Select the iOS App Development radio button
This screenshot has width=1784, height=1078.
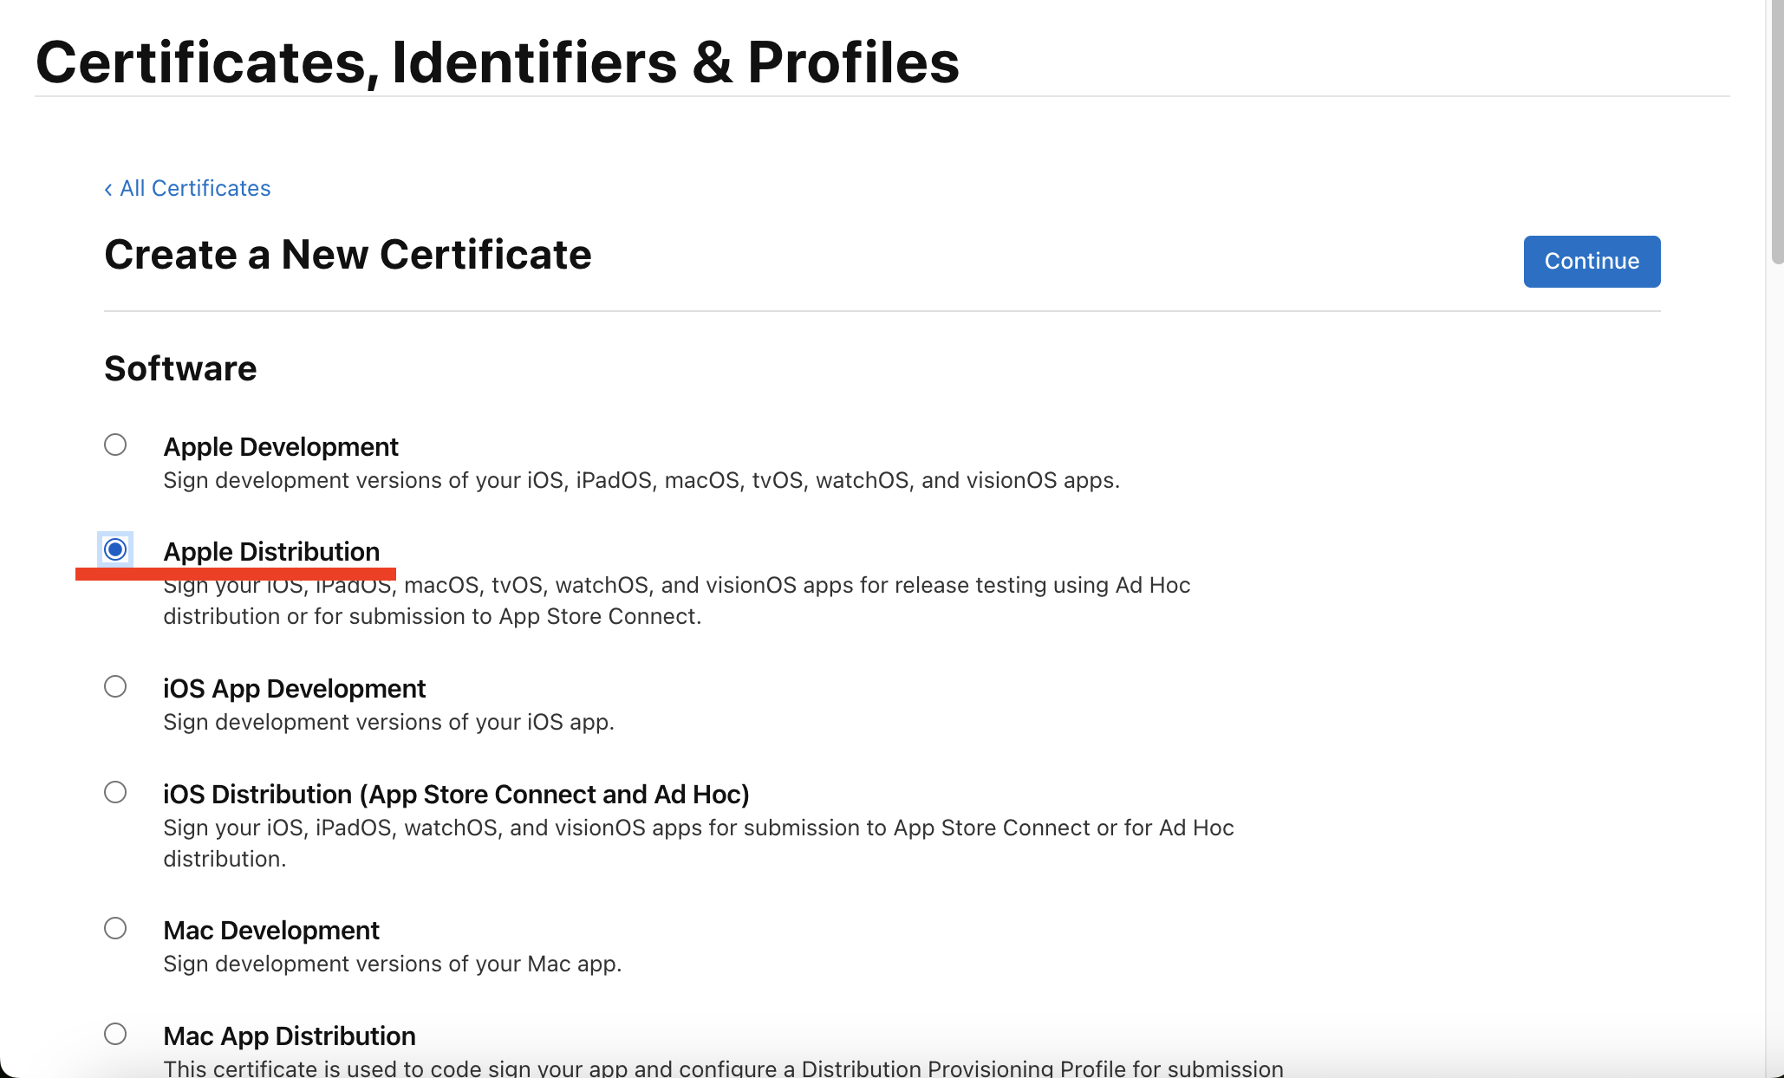pos(115,686)
